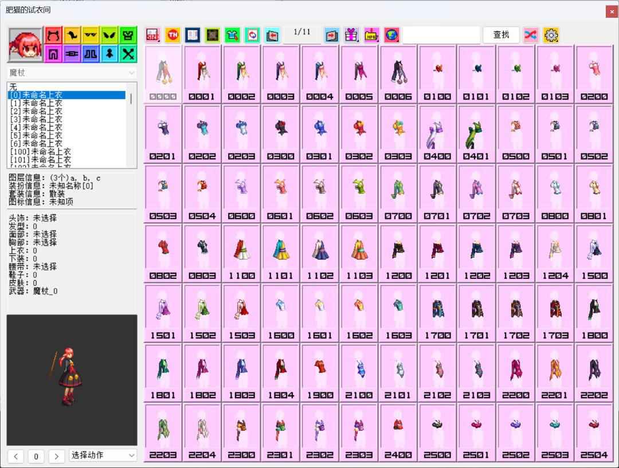Select the purple belt category icon

[72, 54]
